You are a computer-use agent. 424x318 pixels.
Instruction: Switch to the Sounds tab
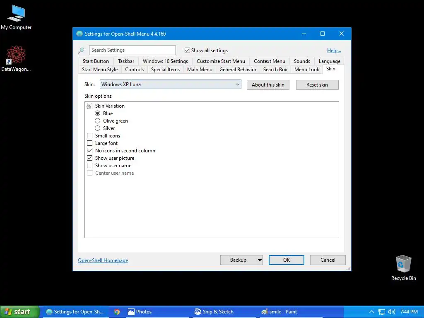[302, 61]
